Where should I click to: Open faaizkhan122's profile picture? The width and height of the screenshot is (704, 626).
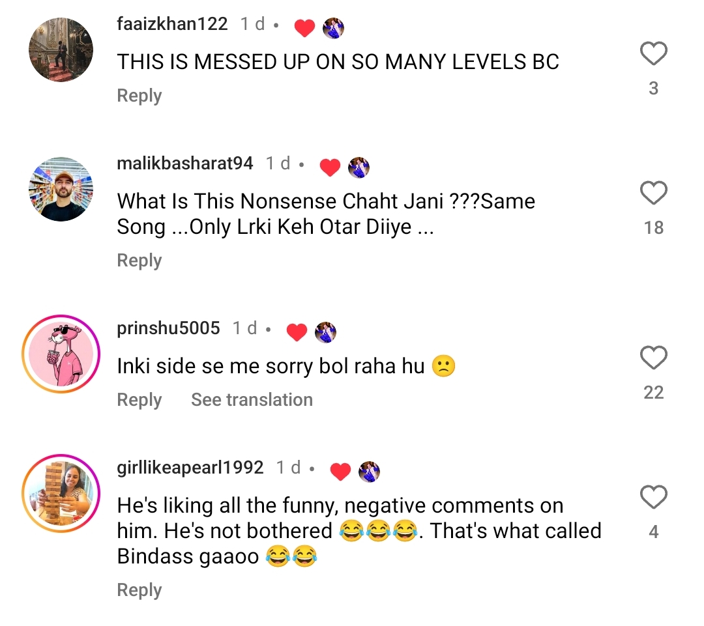(61, 50)
